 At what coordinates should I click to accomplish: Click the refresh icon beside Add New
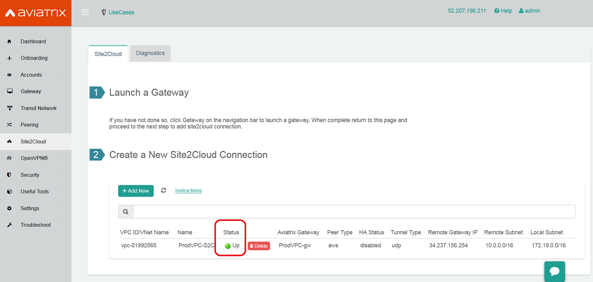point(164,191)
